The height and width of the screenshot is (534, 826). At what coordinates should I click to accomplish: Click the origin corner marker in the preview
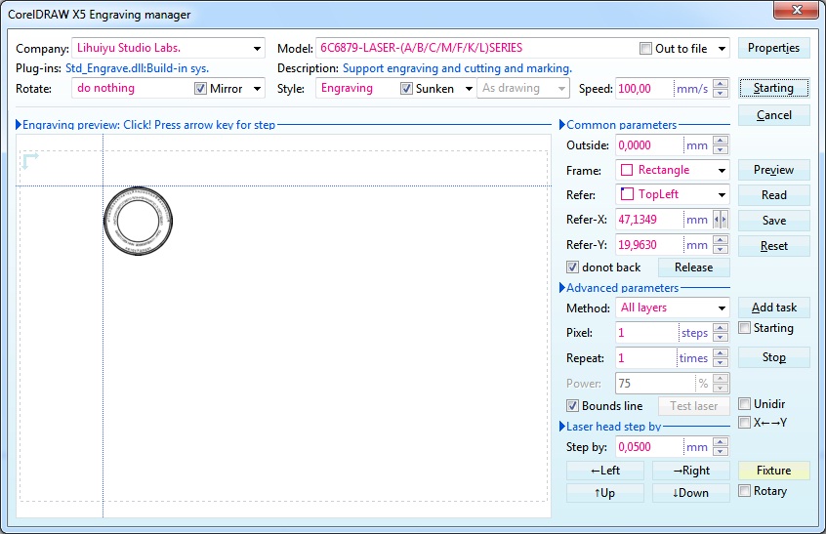coord(29,160)
